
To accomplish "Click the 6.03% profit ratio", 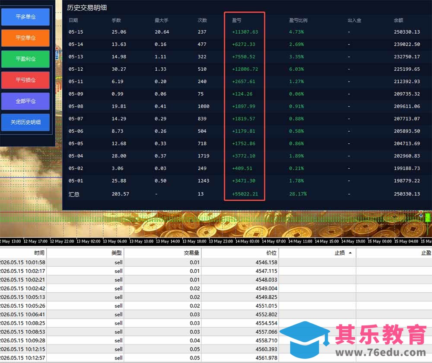I will pos(296,69).
